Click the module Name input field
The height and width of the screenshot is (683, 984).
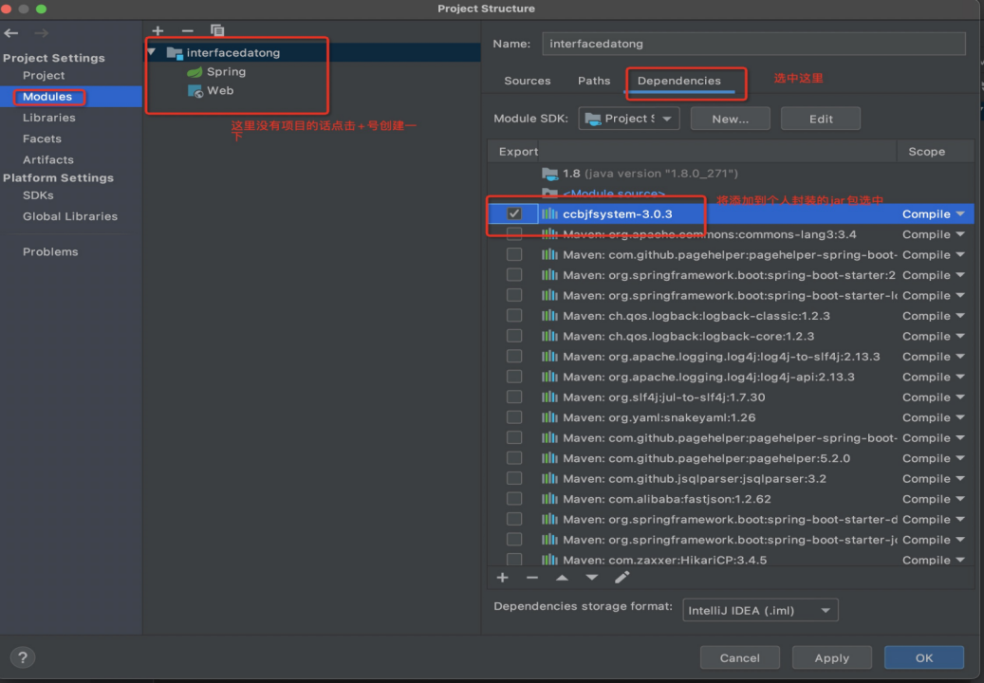[x=753, y=44]
